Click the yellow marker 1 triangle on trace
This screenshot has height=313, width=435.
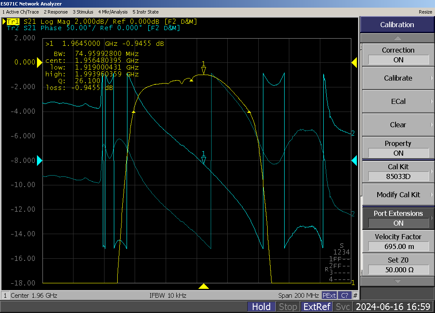click(x=203, y=71)
